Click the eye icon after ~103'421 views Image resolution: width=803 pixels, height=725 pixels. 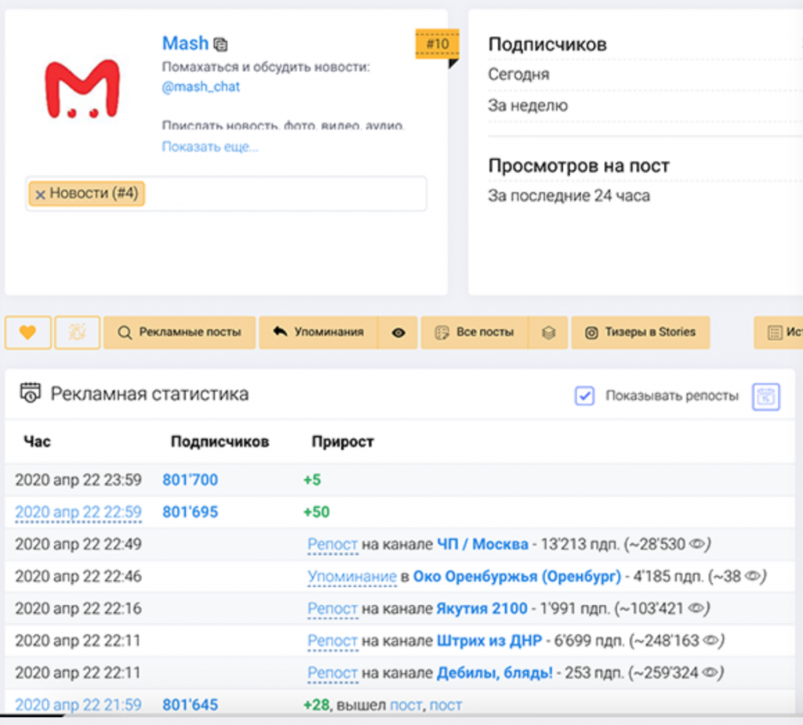tap(696, 608)
